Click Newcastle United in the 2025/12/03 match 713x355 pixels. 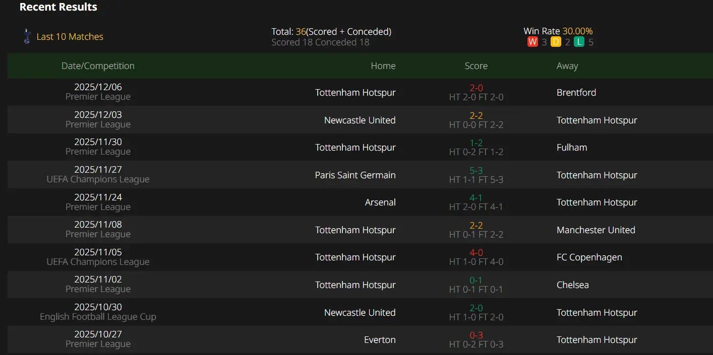(x=360, y=120)
